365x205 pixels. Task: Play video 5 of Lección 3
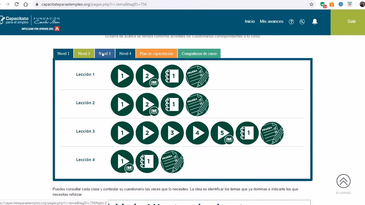coord(222,133)
